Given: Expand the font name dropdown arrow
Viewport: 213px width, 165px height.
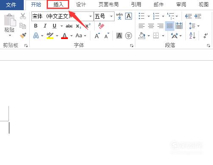Looking at the screenshot, I should pyautogui.click(x=90, y=17).
